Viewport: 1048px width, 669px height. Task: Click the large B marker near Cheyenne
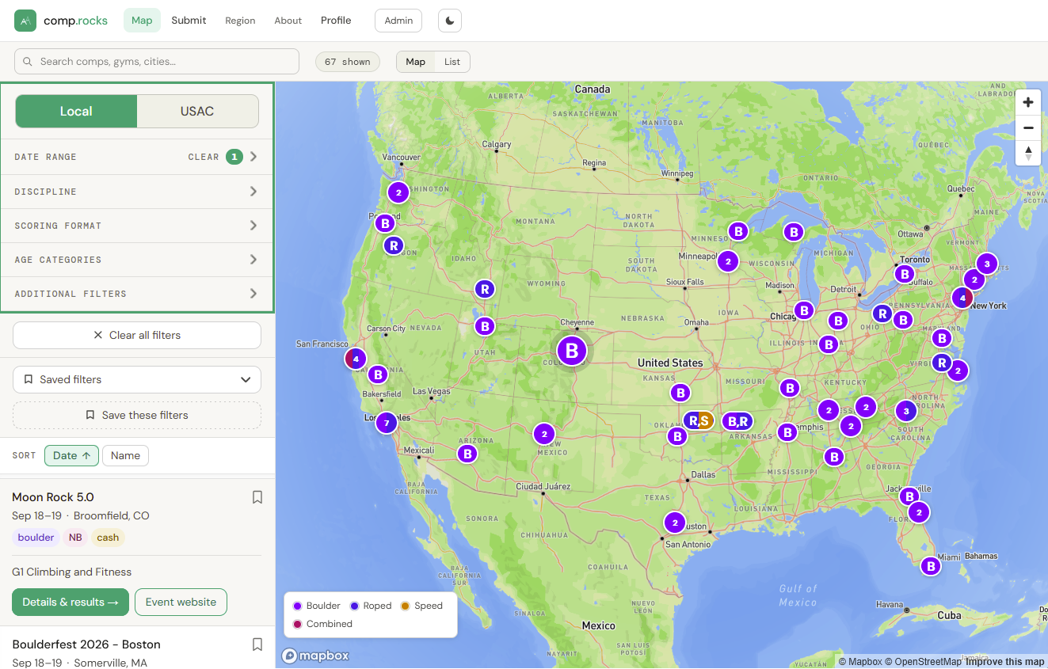point(572,350)
